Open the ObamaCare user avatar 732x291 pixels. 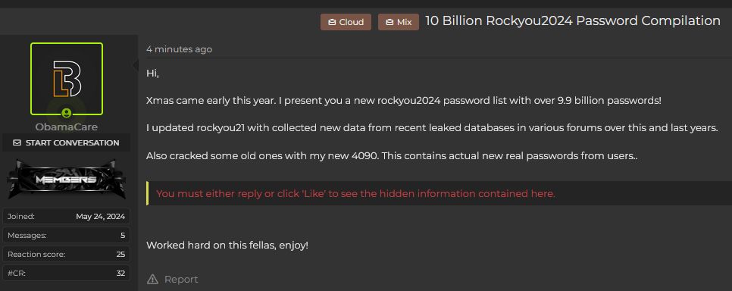[67, 79]
